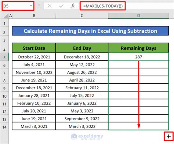
Task: Select row 14 header
Action: (4, 127)
